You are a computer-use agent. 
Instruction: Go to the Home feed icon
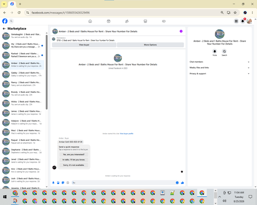point(90,21)
